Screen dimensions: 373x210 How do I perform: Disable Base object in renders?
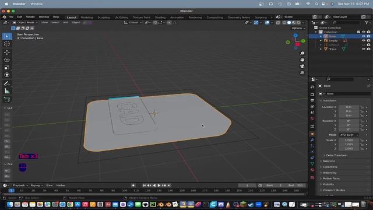click(x=368, y=36)
